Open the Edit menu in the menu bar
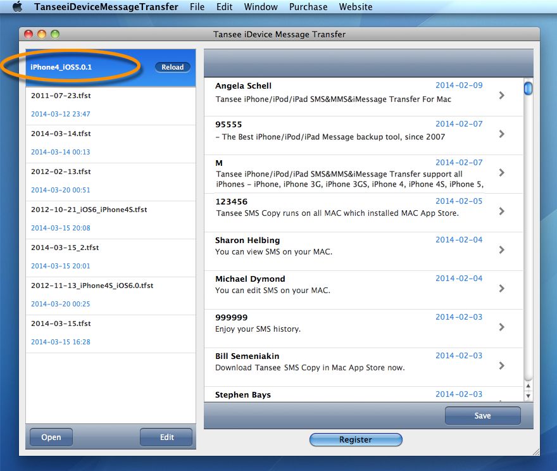 click(x=225, y=7)
